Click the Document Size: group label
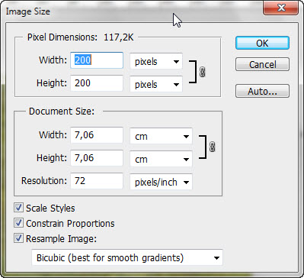 click(x=62, y=112)
